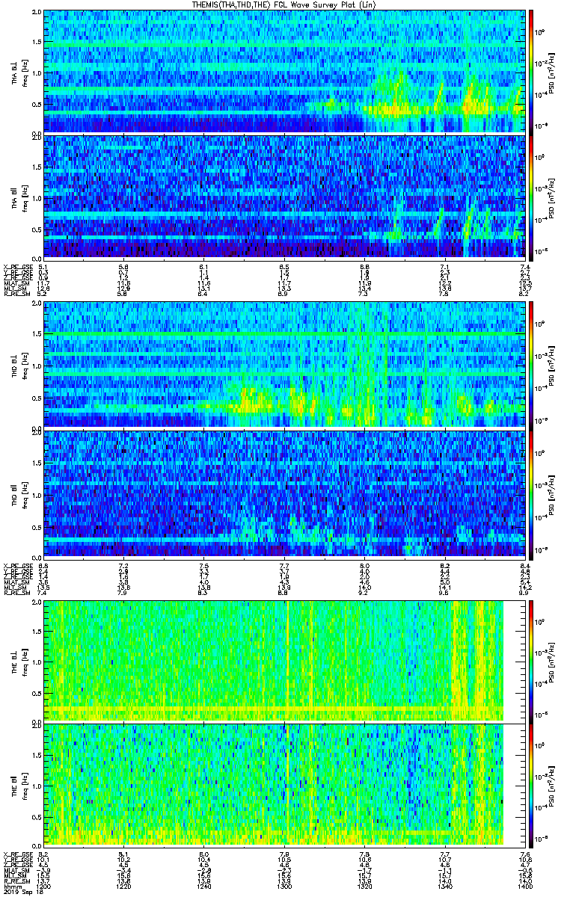The width and height of the screenshot is (561, 897).
Task: Click the THE B∥ spectrogram panel
Action: click(x=285, y=785)
